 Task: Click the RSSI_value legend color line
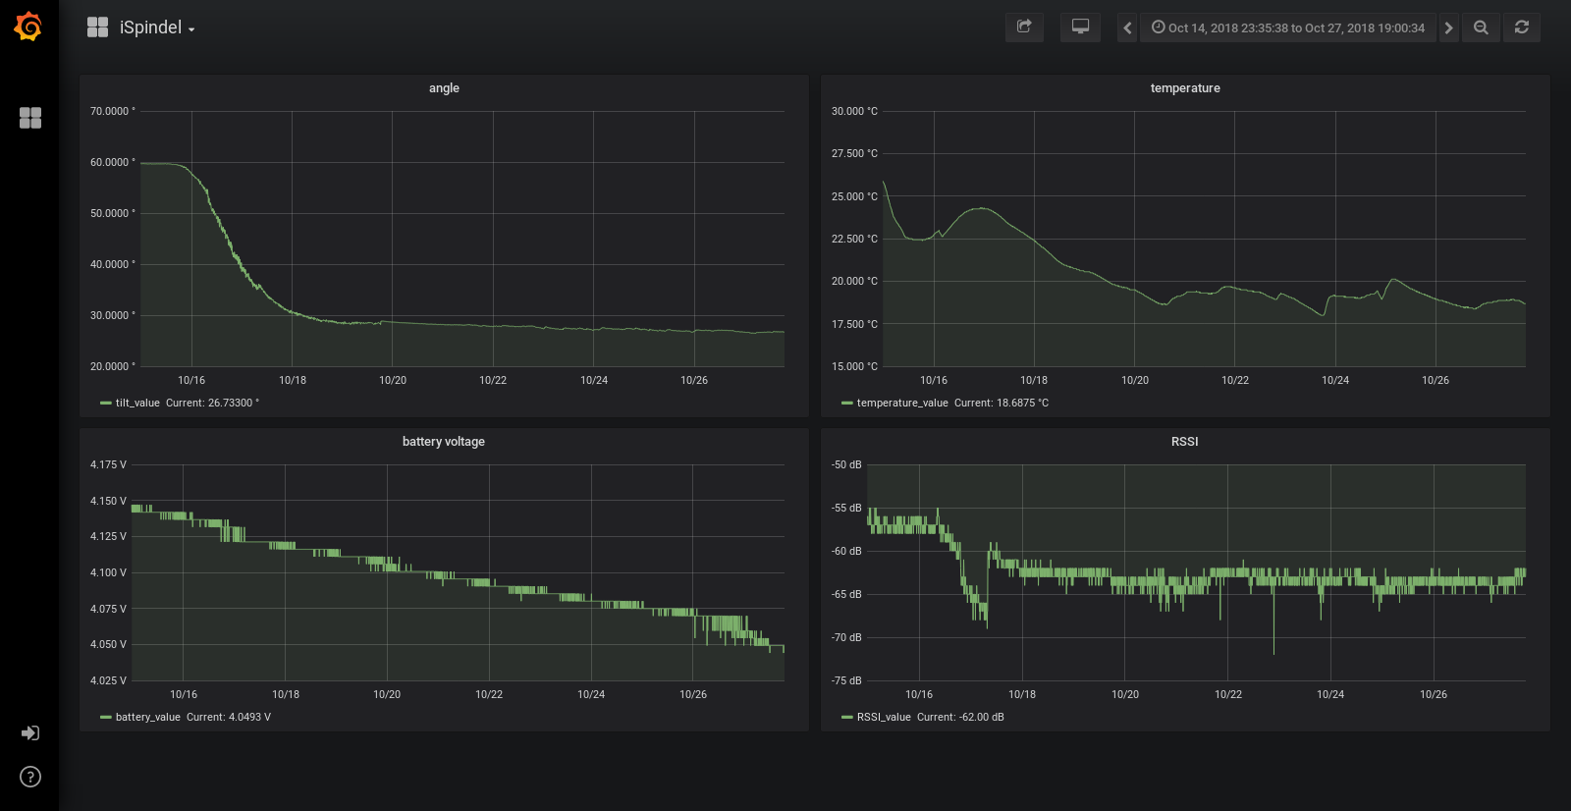tap(846, 717)
